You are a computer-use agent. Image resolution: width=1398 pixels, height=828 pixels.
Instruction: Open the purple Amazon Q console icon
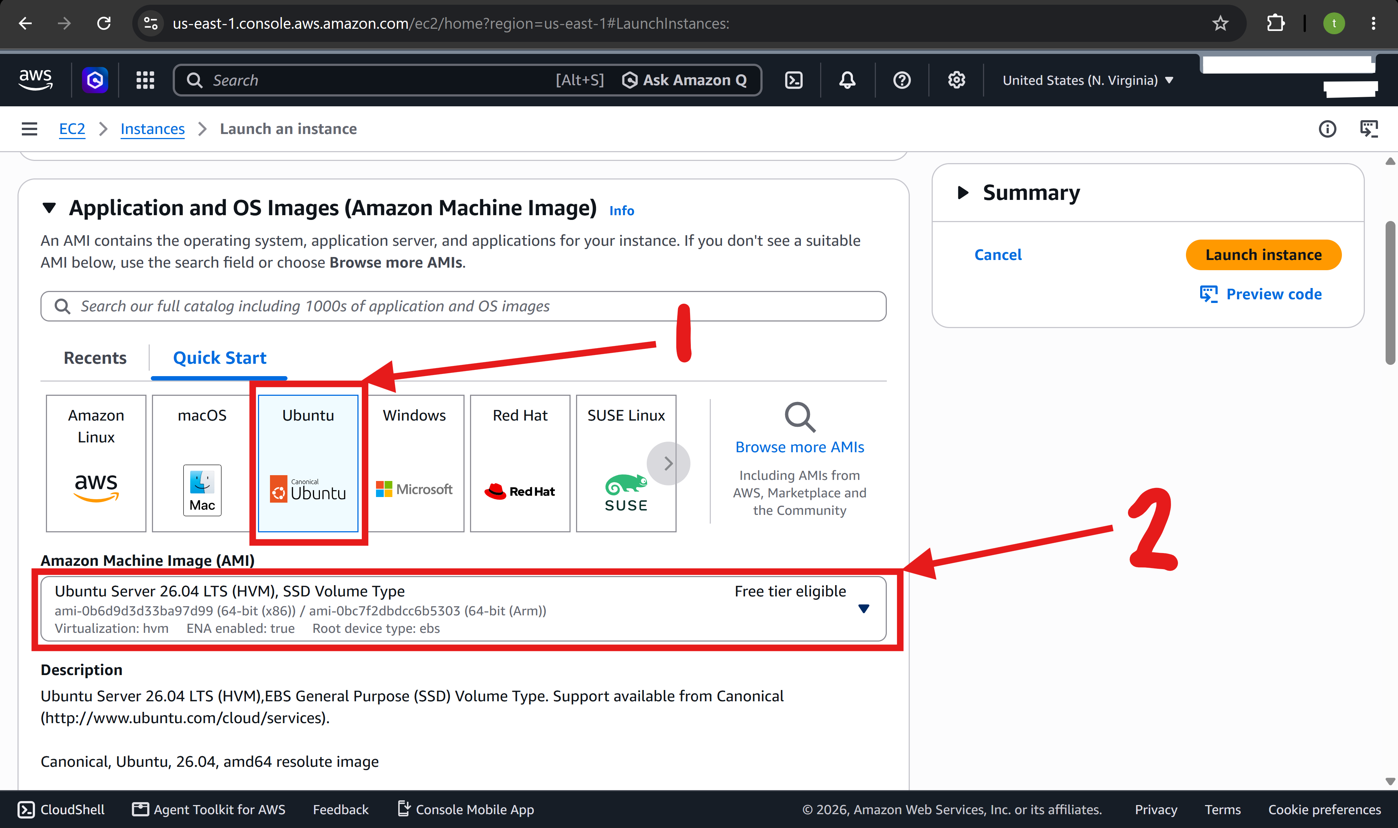click(x=95, y=80)
